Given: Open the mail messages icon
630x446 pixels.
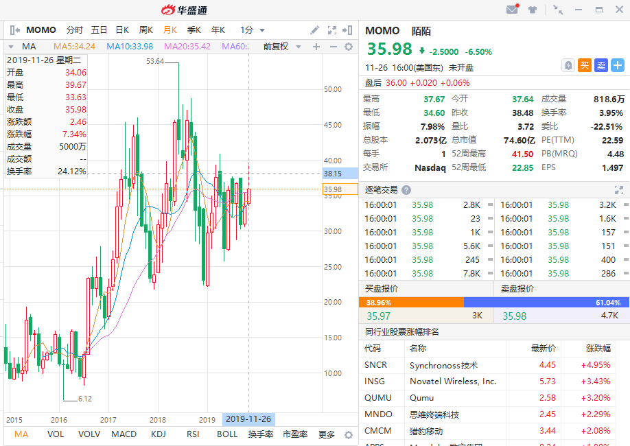Looking at the screenshot, I should coord(512,10).
